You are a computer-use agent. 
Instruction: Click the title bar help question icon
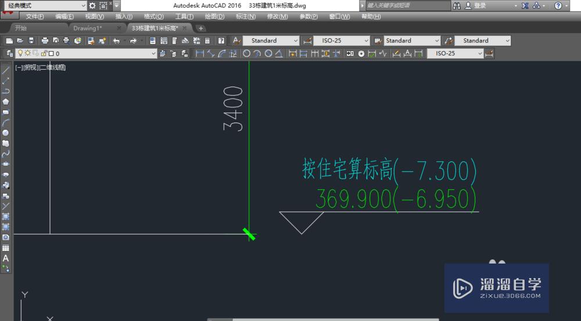(558, 6)
